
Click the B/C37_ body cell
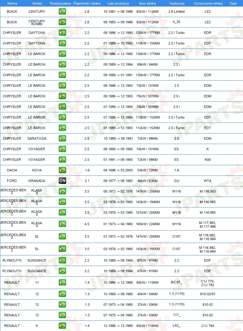176,282
